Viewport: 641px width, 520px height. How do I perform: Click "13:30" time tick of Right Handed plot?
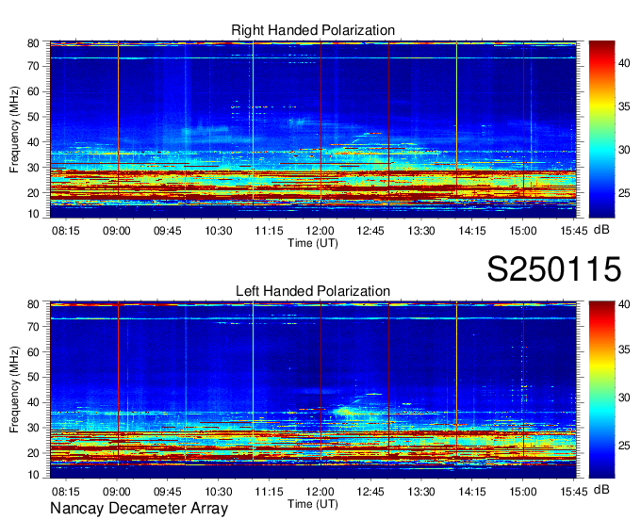[421, 231]
